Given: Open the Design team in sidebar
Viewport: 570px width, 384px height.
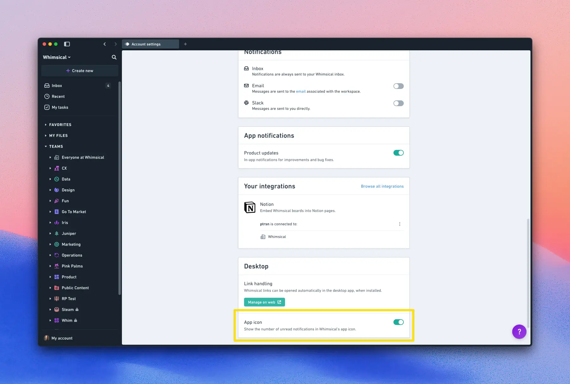Looking at the screenshot, I should [x=68, y=190].
